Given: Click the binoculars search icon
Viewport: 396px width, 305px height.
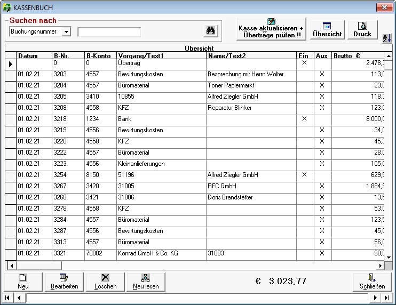Looking at the screenshot, I should 211,31.
